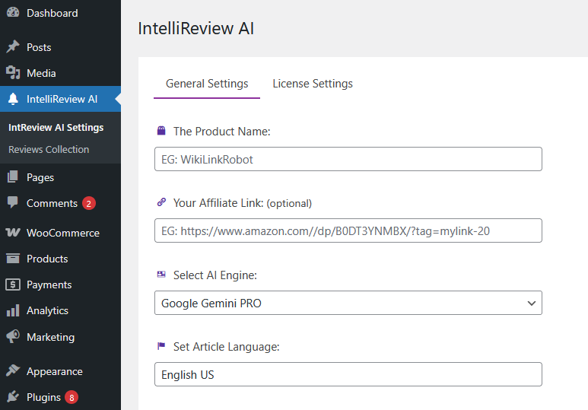
Task: Click the IntelliReview AI bell icon
Action: coord(13,99)
